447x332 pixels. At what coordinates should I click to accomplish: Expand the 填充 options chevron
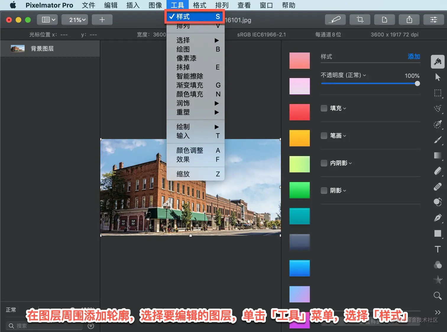pos(345,108)
